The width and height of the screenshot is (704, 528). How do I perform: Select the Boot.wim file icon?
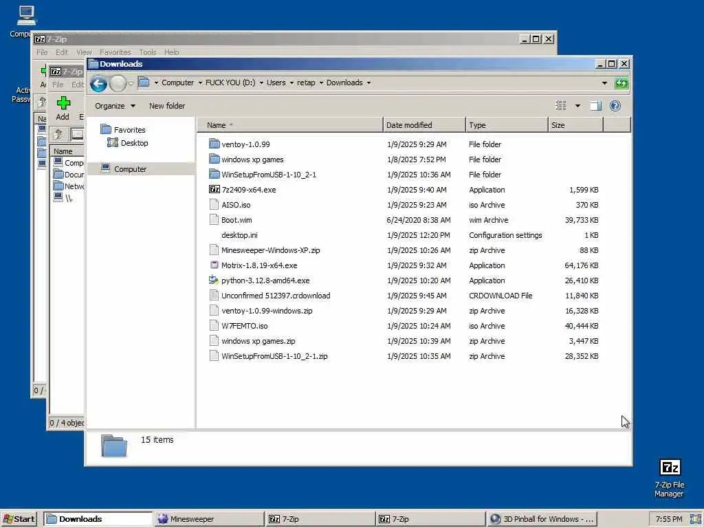click(214, 219)
